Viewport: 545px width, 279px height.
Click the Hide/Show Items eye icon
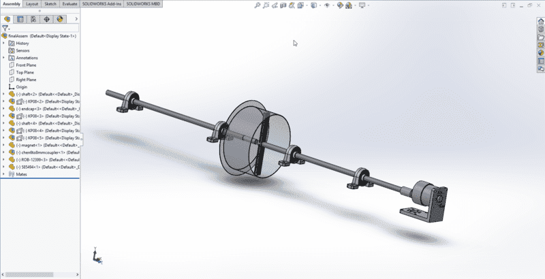(x=326, y=5)
